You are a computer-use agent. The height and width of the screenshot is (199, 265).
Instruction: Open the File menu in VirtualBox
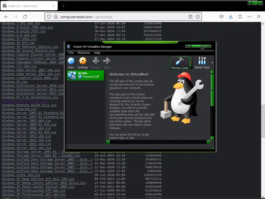tap(71, 53)
